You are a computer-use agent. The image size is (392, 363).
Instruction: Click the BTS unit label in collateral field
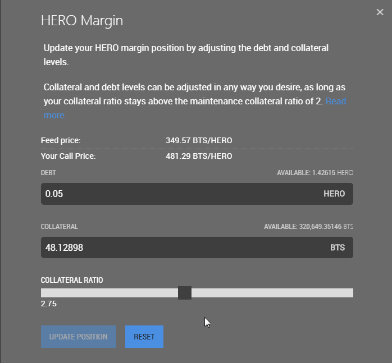338,247
